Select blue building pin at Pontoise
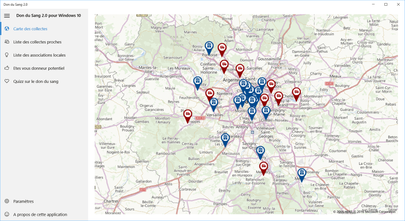405x221 pixels. coord(209,47)
